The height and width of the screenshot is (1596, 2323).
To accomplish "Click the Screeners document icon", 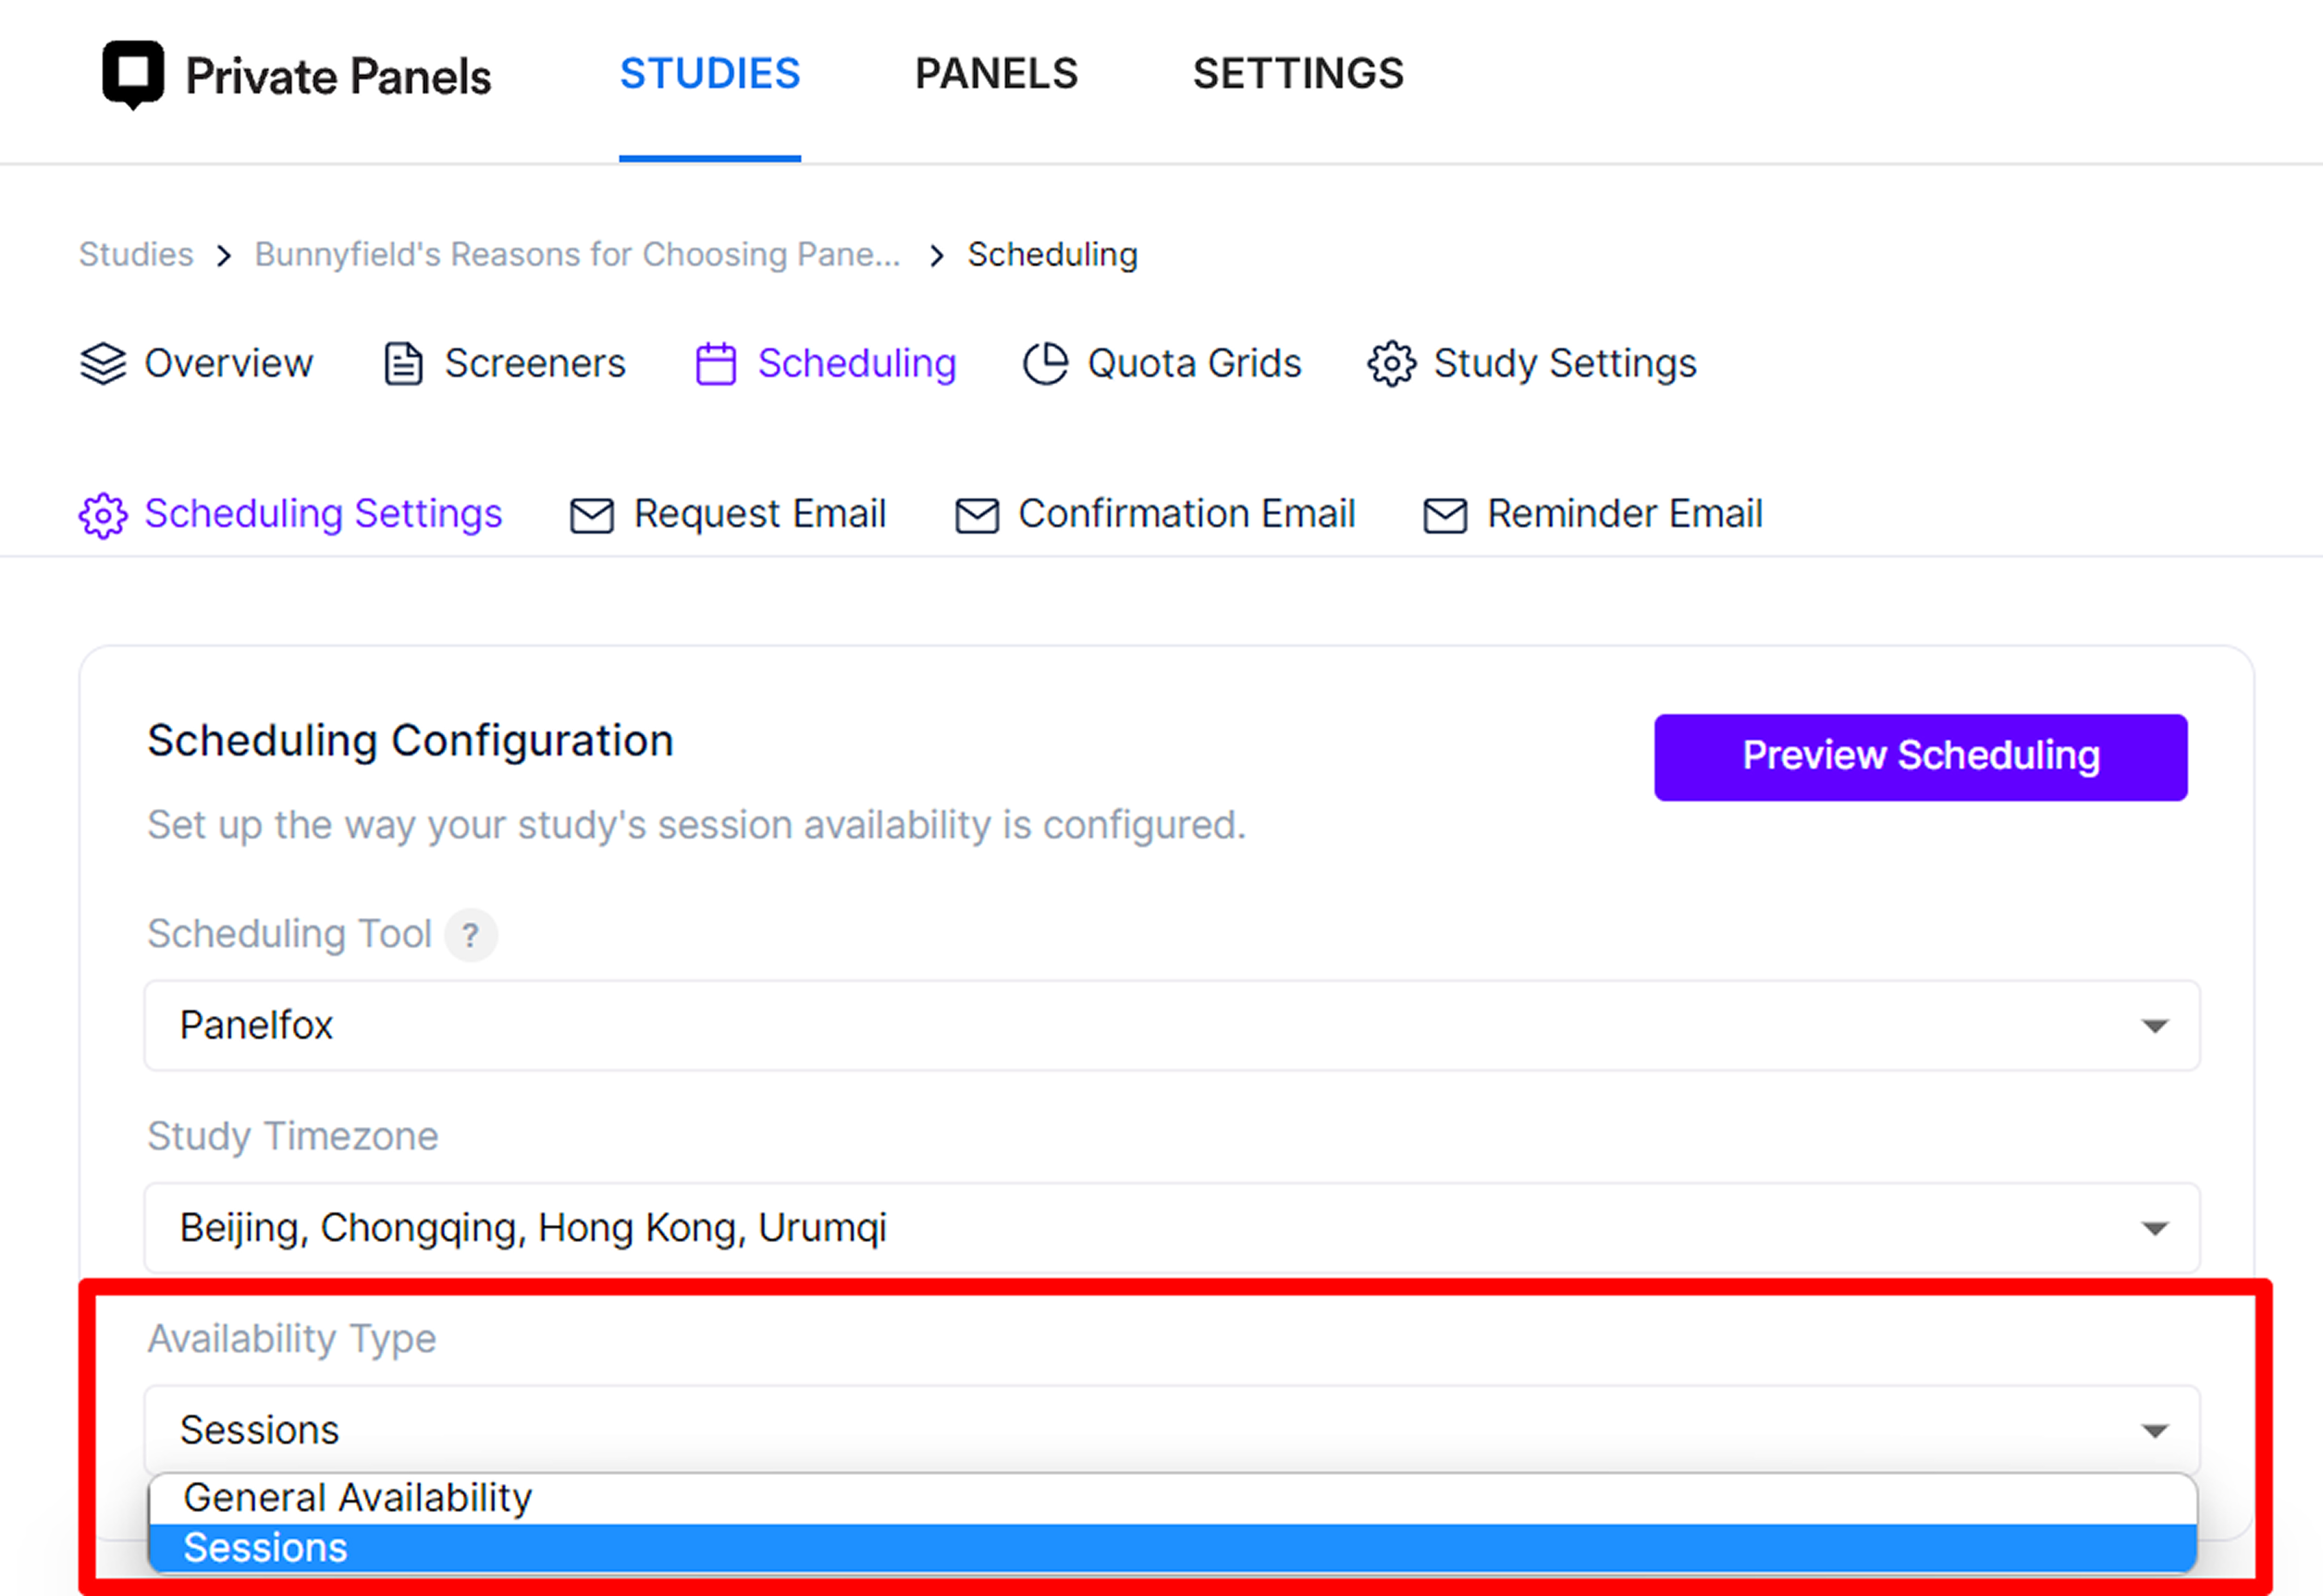I will coord(404,364).
